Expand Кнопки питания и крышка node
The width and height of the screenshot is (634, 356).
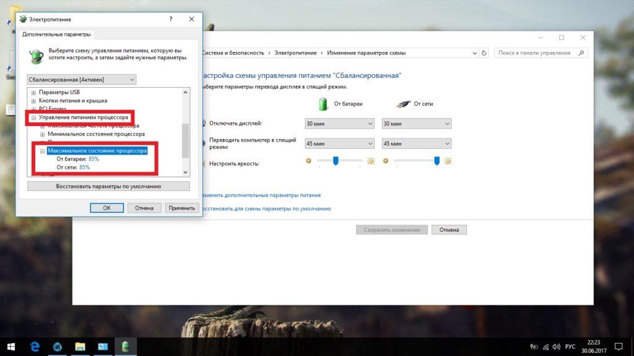click(33, 101)
